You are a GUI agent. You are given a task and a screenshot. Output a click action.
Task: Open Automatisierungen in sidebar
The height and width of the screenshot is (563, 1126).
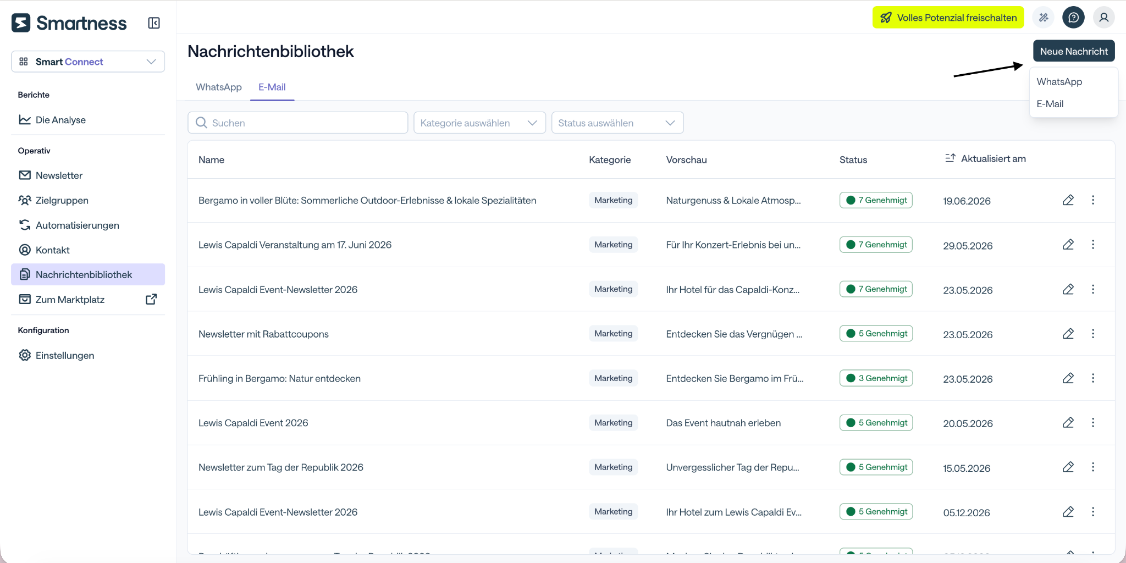pyautogui.click(x=88, y=225)
